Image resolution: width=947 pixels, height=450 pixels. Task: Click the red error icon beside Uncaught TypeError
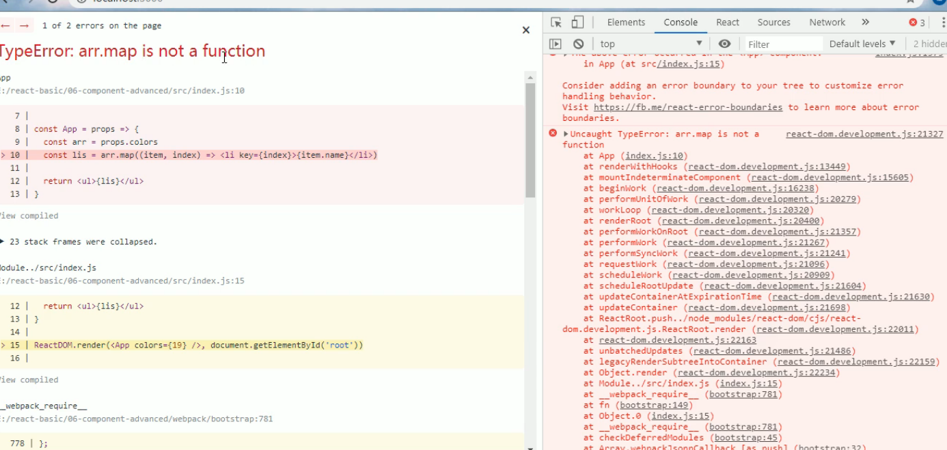553,133
